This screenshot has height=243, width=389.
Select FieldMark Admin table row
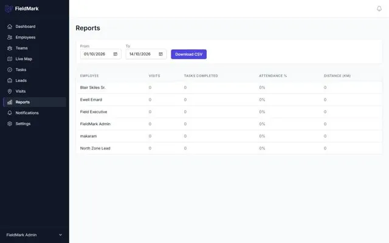point(229,124)
